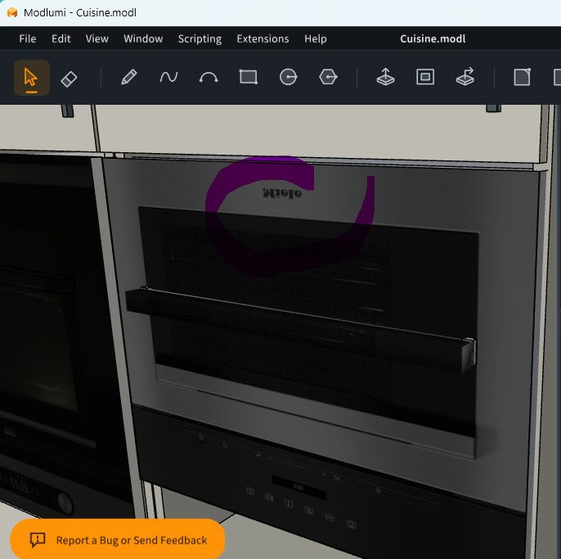Select the Arc tool
This screenshot has height=559, width=561.
point(209,78)
